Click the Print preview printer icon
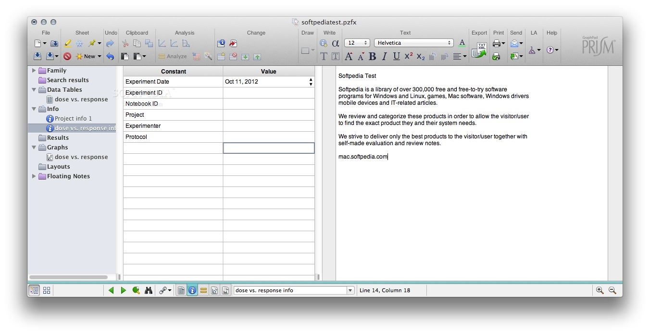 point(496,56)
